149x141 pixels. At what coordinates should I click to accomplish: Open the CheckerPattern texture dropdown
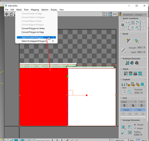[x=134, y=15]
